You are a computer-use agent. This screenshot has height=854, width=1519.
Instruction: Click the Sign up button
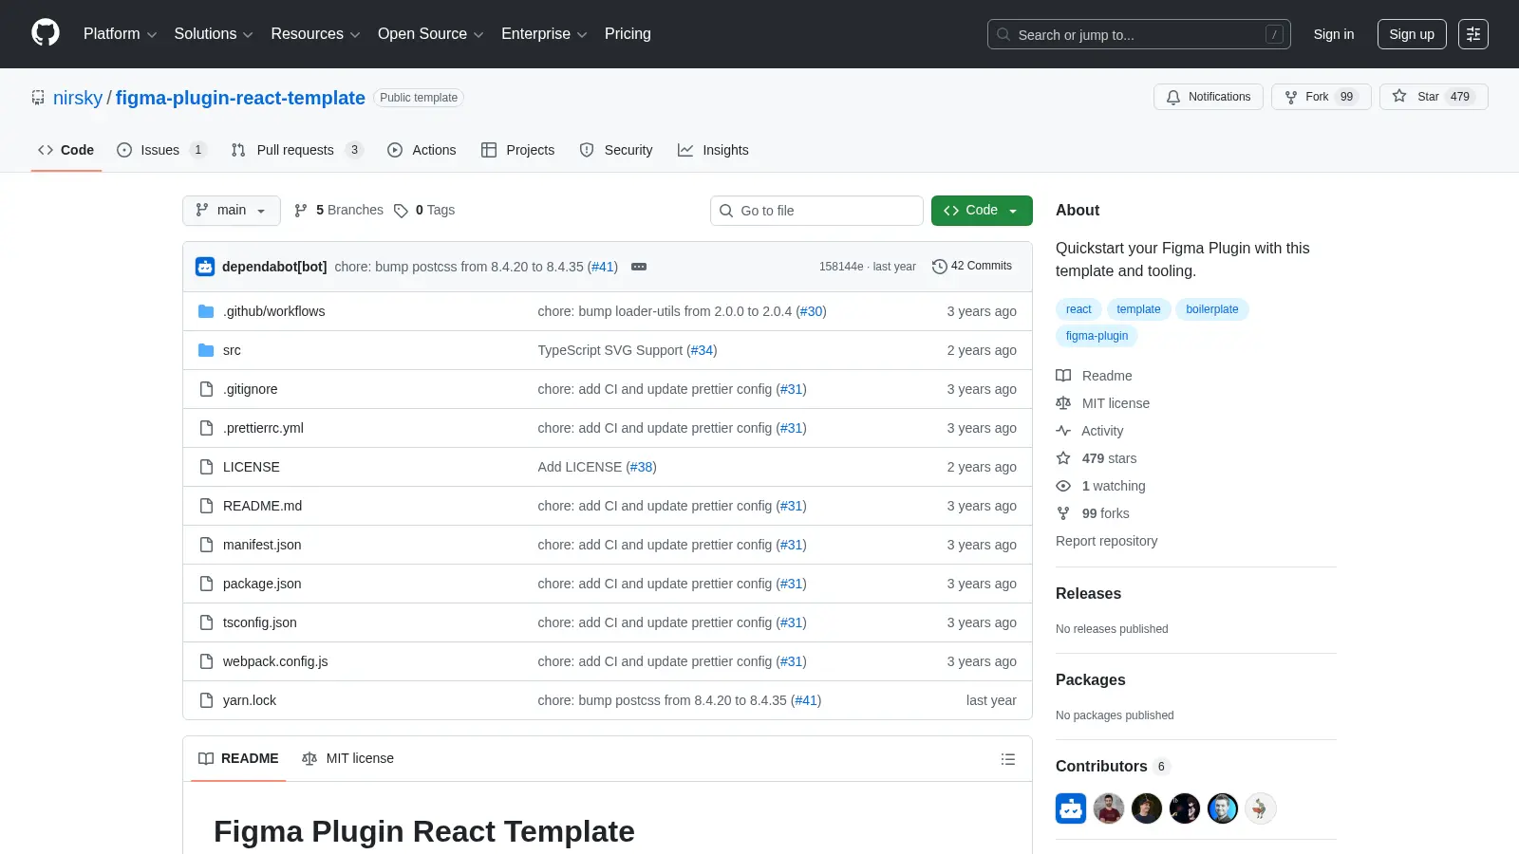click(1412, 34)
